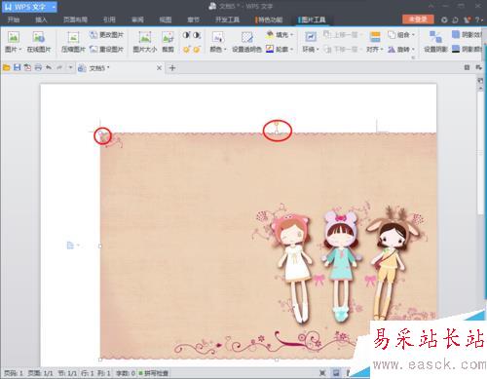
Task: Click the fullscreen view icon in status bar
Action: click(x=322, y=373)
